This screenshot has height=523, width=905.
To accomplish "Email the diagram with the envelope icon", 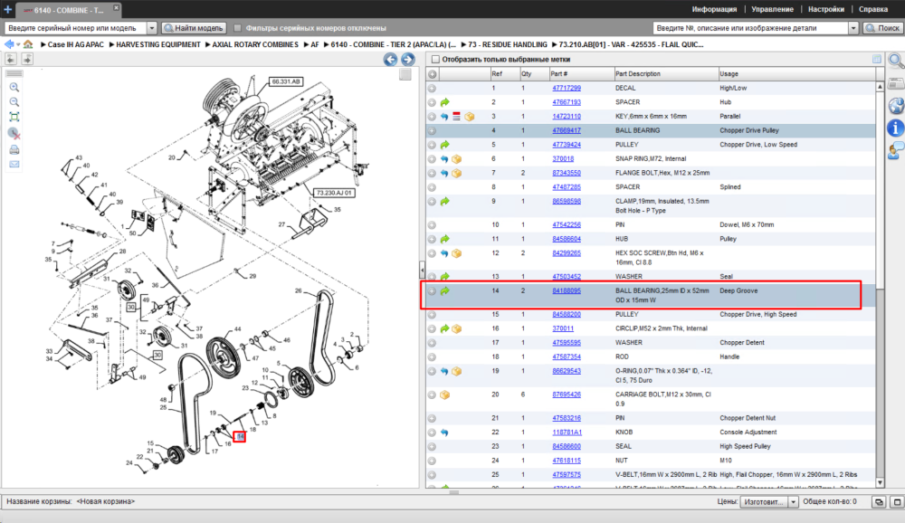I will point(14,165).
